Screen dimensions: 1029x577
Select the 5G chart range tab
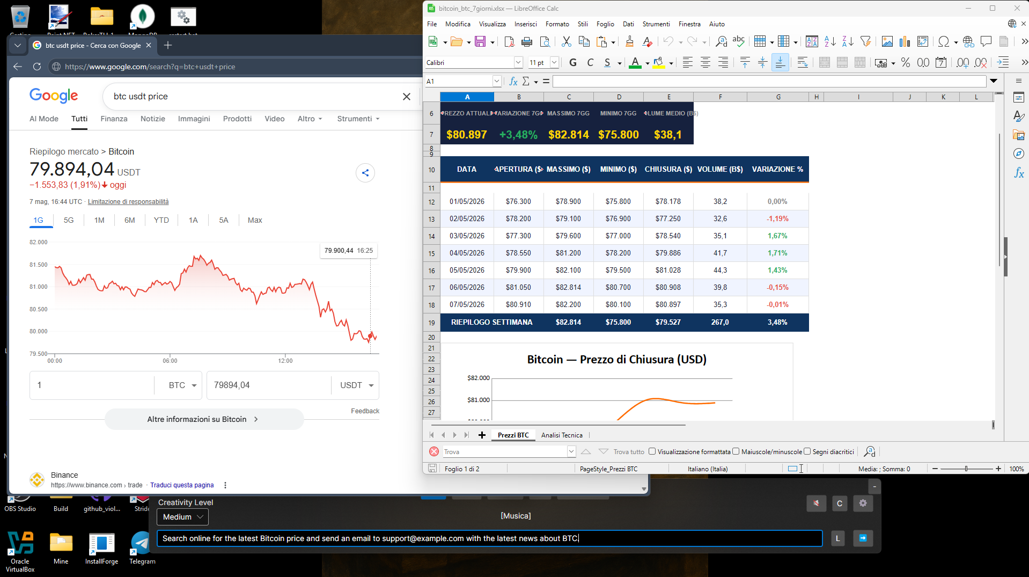point(69,220)
